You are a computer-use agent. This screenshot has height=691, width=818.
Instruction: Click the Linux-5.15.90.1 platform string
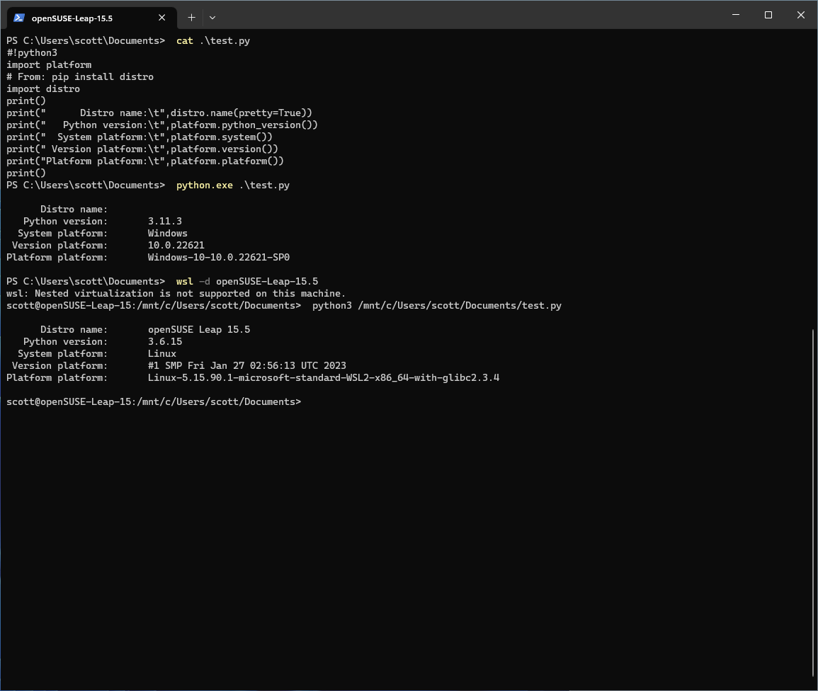point(323,377)
